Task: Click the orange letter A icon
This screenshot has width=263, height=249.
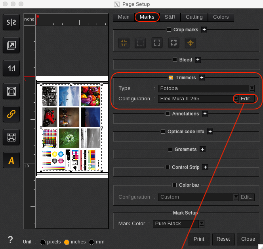Action: 11,160
